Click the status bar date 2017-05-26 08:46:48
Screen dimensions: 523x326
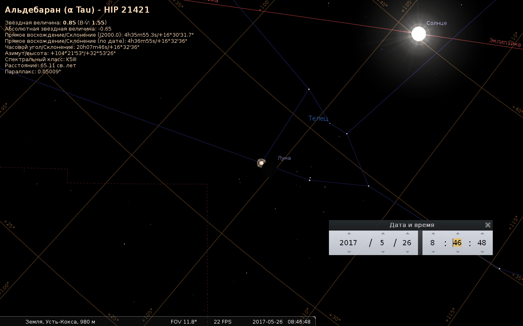coord(282,322)
